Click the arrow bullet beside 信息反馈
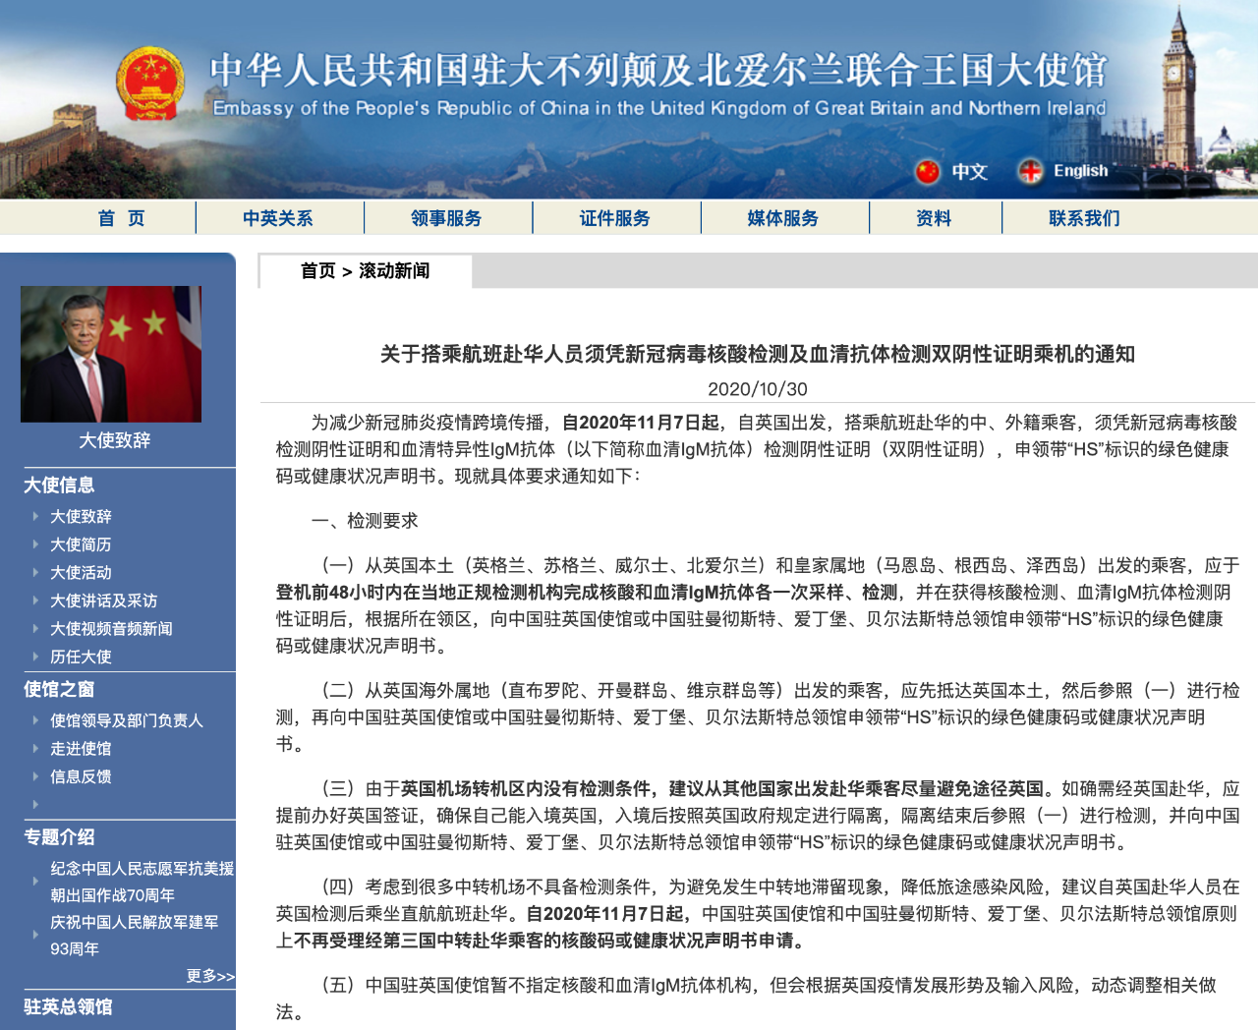The image size is (1258, 1030). coord(35,776)
